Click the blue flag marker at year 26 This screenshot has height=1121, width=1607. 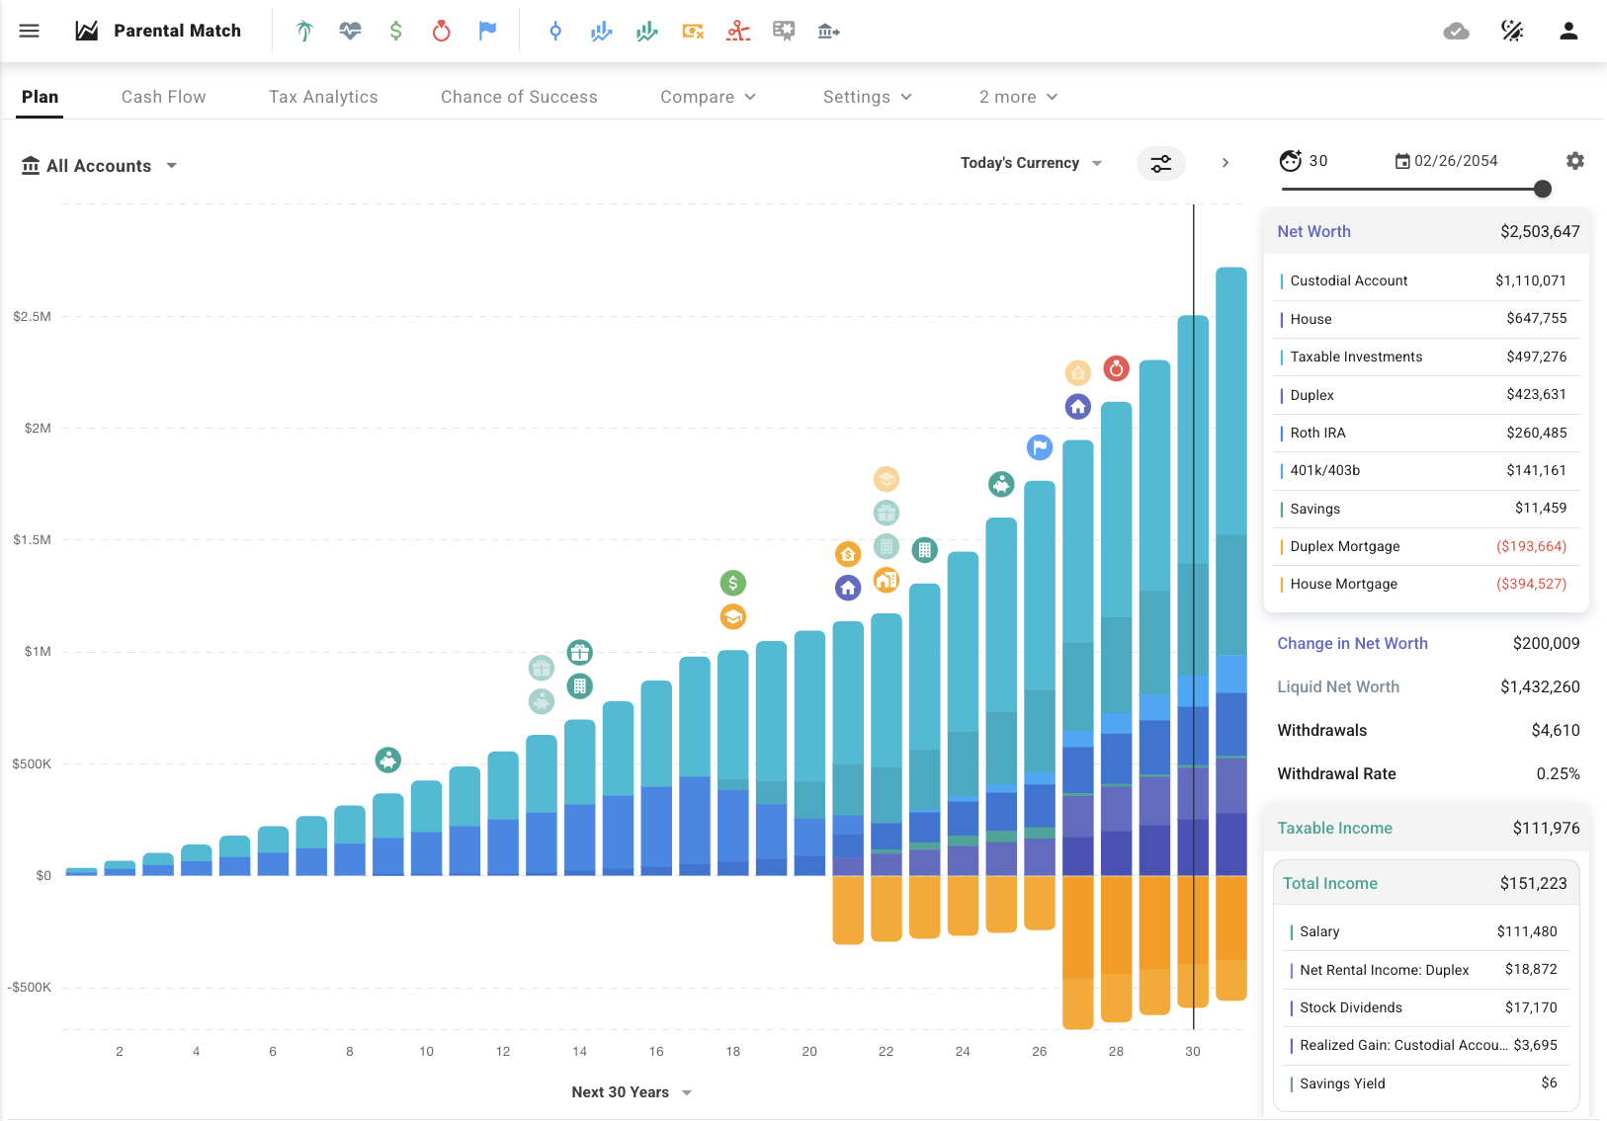[1040, 447]
